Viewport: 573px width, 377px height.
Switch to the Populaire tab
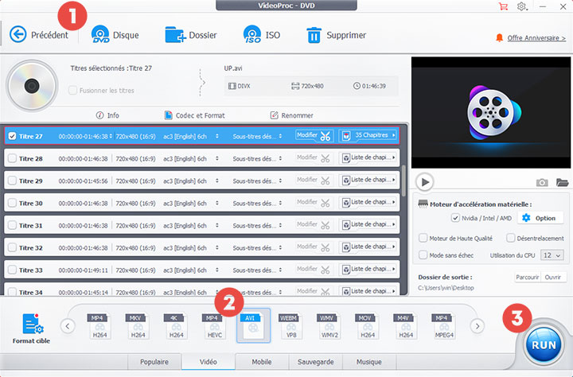tap(154, 362)
